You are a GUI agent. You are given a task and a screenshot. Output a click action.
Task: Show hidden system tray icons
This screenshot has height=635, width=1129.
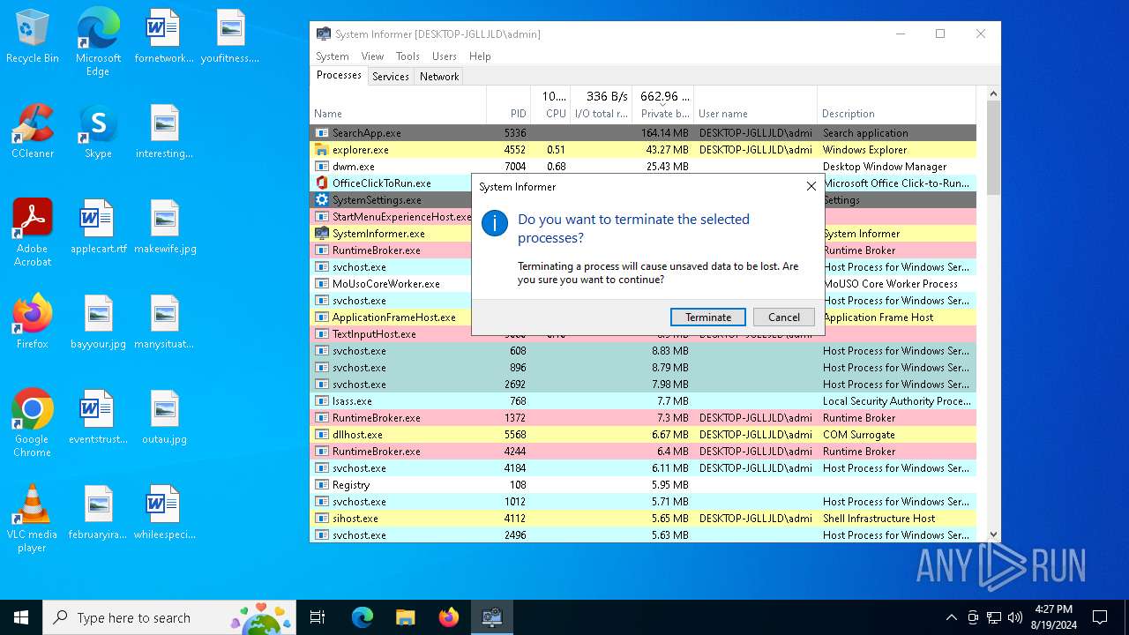coord(951,617)
